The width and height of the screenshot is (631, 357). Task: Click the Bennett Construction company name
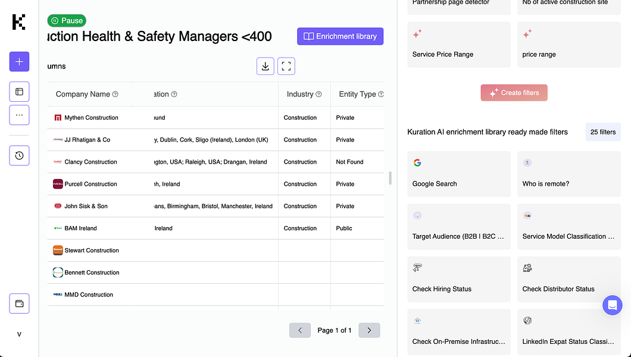point(92,273)
